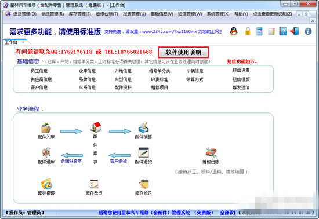
Task: Open 结算方式 link
Action: click(195, 79)
